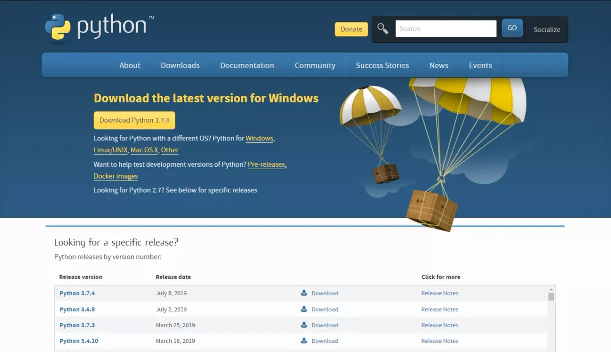
Task: Click download arrow icon in Python 3.7.4 row
Action: [x=304, y=293]
